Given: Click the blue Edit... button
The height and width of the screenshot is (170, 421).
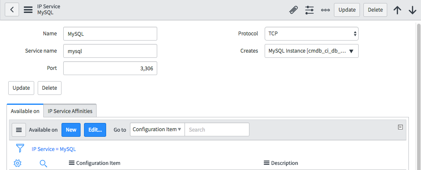Looking at the screenshot, I should 95,129.
